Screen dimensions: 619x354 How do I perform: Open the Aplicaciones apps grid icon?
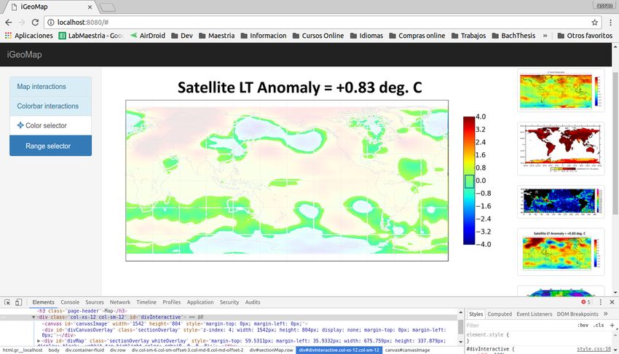tap(8, 36)
